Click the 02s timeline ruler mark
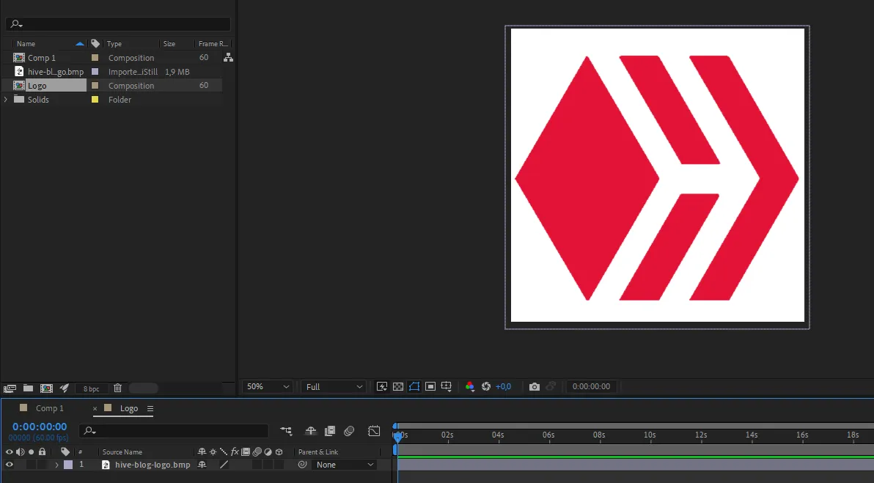The height and width of the screenshot is (483, 874). coord(447,435)
